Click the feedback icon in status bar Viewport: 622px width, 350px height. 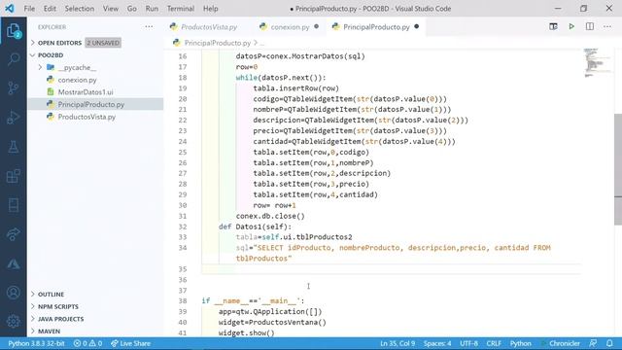(x=593, y=343)
